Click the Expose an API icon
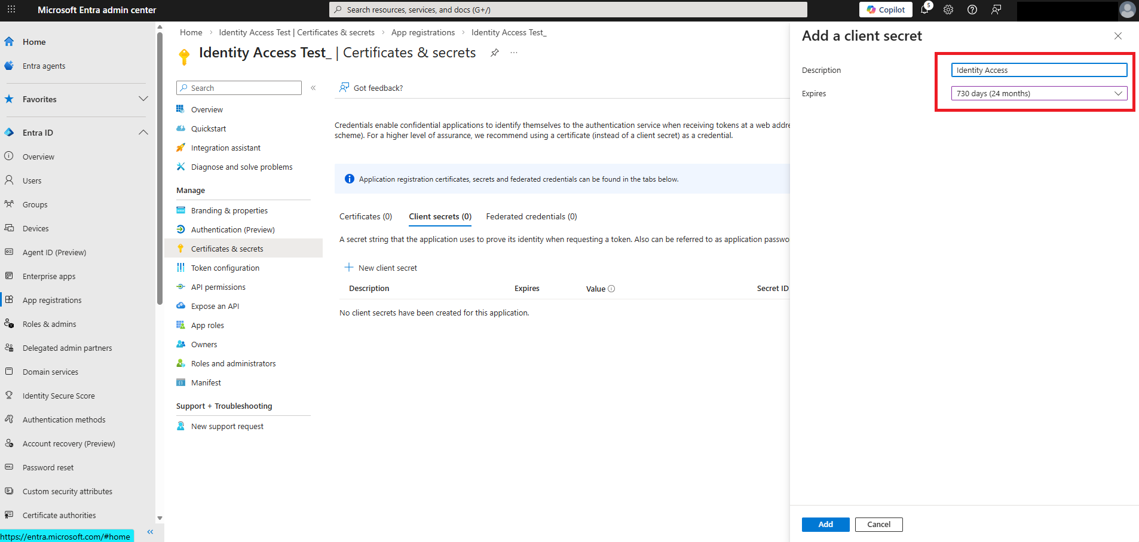 point(180,306)
